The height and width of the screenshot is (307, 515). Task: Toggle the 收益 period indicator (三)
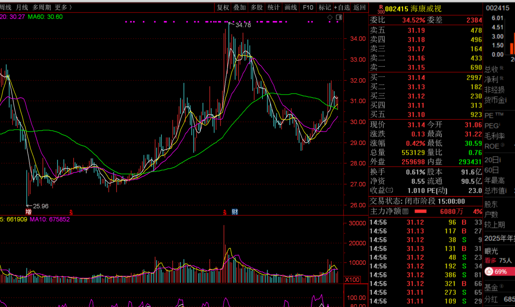(x=389, y=191)
